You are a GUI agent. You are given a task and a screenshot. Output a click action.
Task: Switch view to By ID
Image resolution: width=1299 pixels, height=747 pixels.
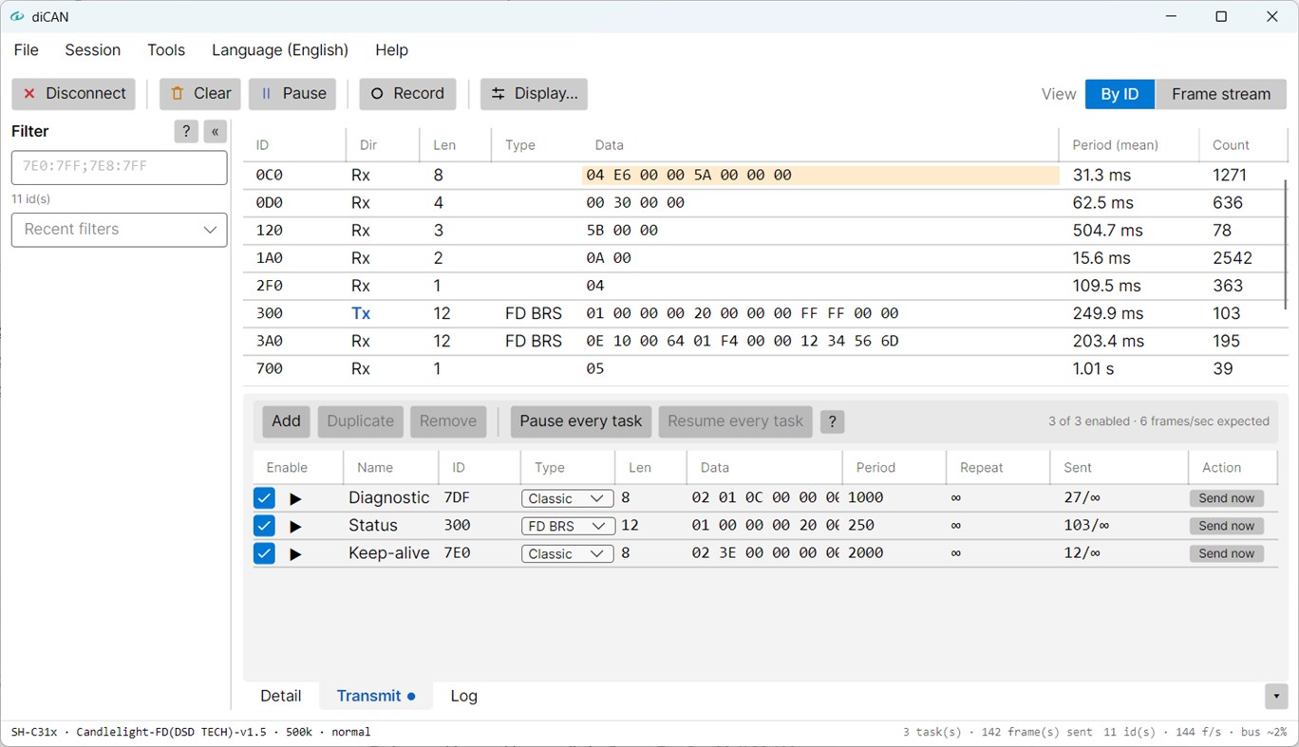pyautogui.click(x=1120, y=94)
